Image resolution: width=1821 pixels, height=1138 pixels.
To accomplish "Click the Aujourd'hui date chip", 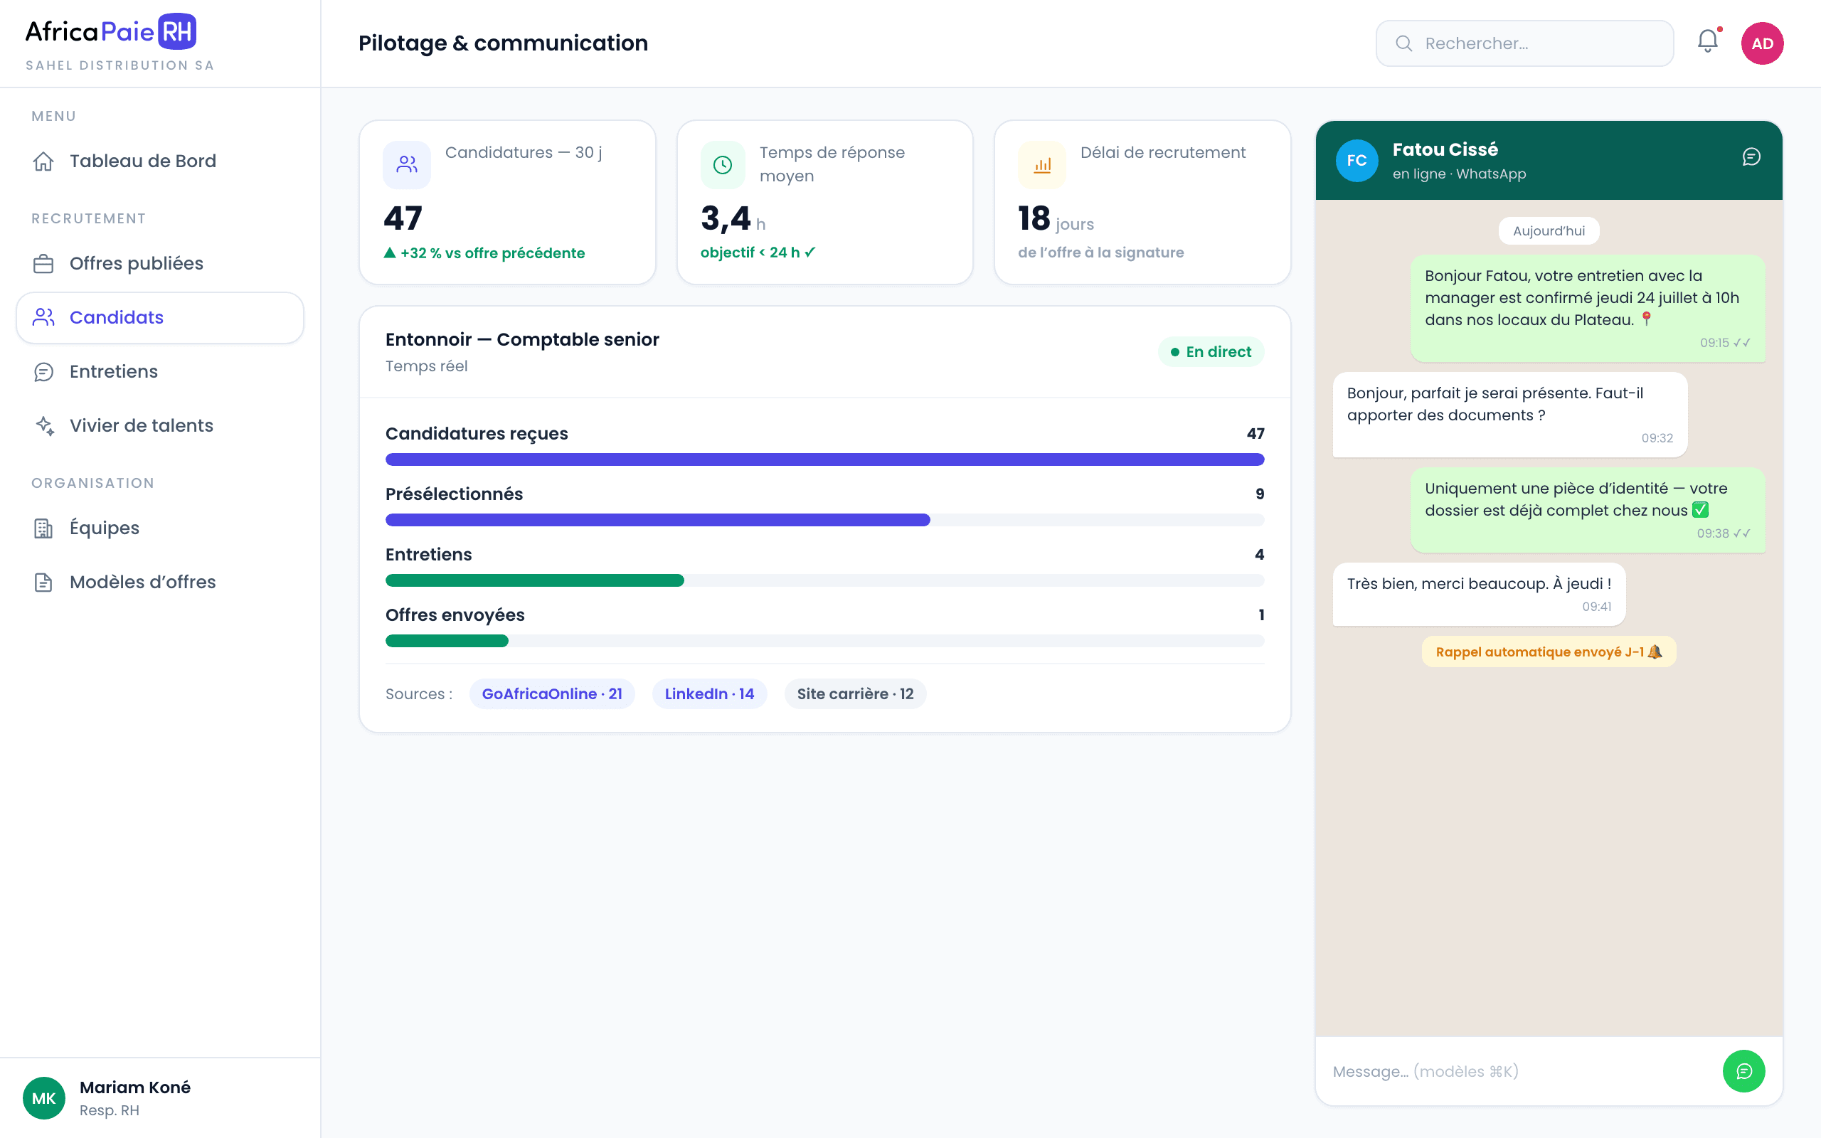I will coord(1549,231).
